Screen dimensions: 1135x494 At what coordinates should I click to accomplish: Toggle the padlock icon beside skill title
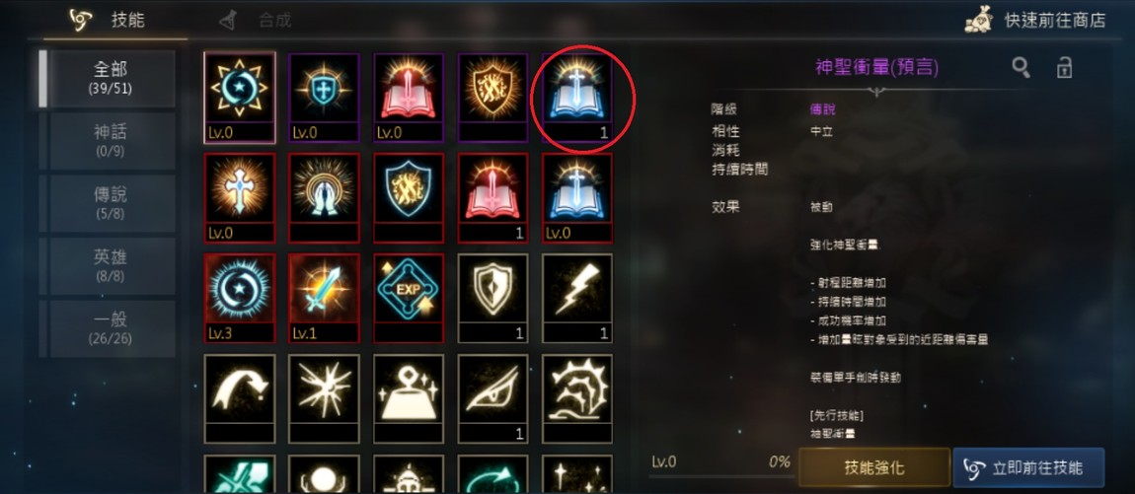1064,67
